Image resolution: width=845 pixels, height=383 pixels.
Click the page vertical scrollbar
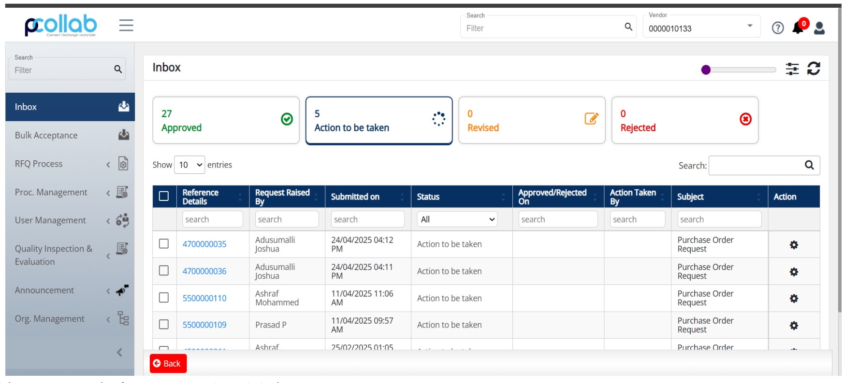coord(841,159)
